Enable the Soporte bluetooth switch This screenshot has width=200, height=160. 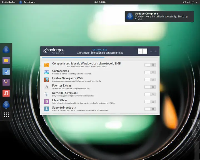(x=150, y=109)
